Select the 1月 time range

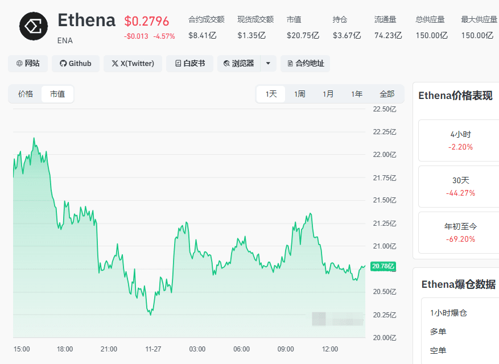point(328,94)
